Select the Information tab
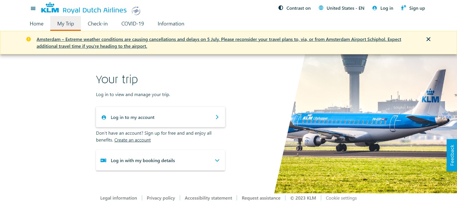 tap(171, 24)
